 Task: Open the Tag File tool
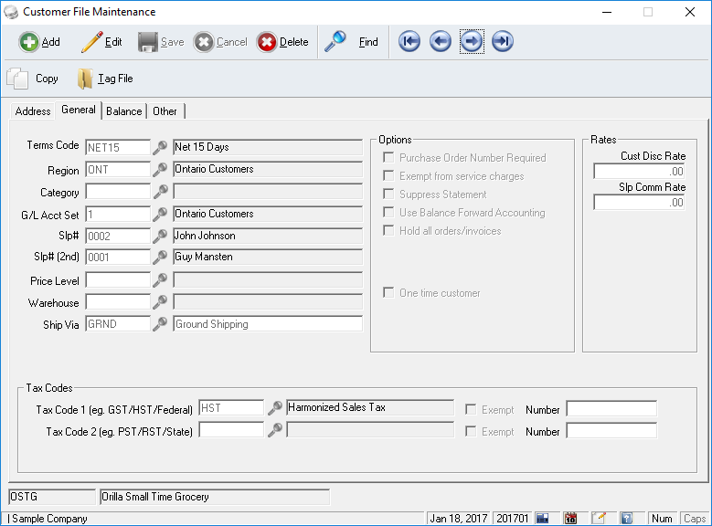pos(105,79)
